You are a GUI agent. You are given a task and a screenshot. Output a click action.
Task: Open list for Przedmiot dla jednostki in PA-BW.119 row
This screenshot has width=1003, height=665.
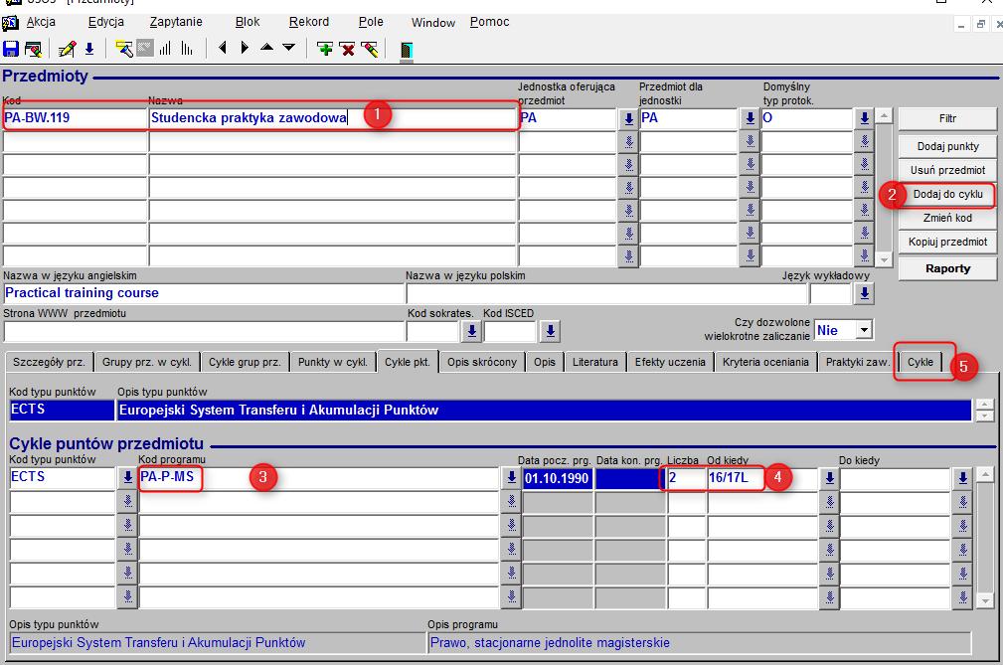click(x=750, y=118)
